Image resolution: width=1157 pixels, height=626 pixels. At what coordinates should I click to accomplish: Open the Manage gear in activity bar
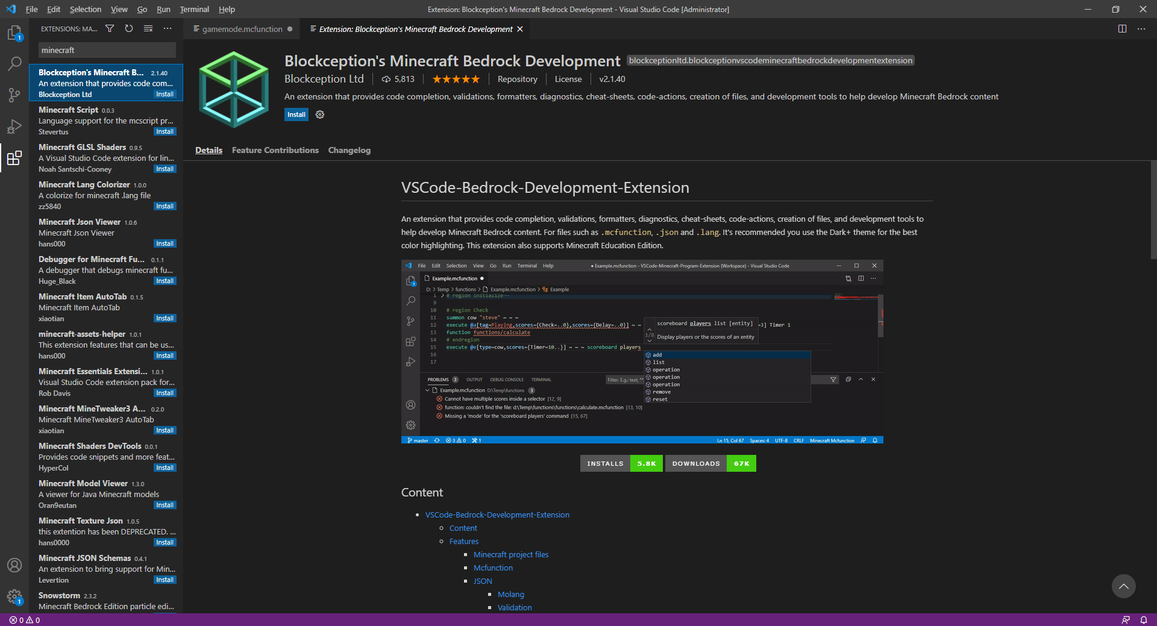[14, 596]
